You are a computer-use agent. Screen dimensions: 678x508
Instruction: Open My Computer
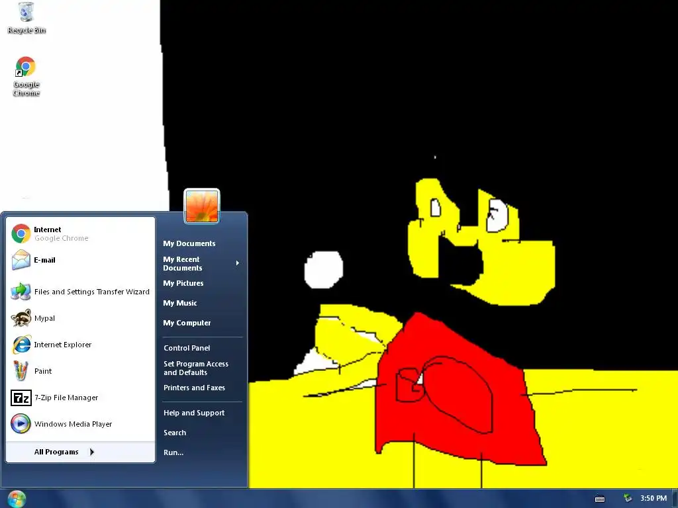point(187,323)
